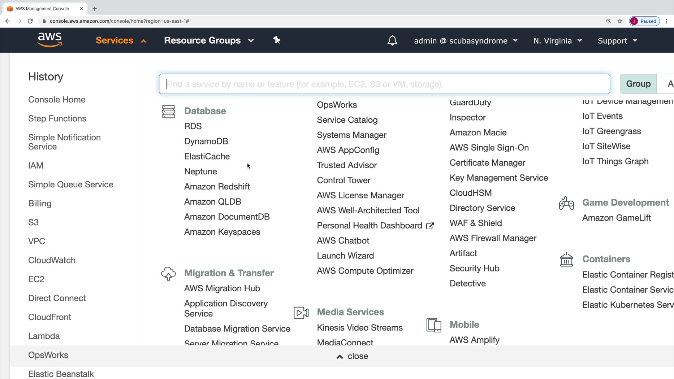Click the Media Services video icon
The width and height of the screenshot is (674, 379).
[301, 313]
